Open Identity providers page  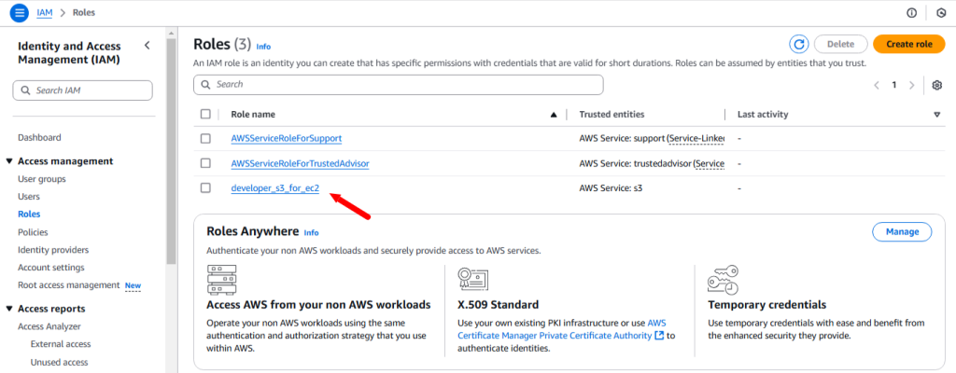click(x=53, y=250)
